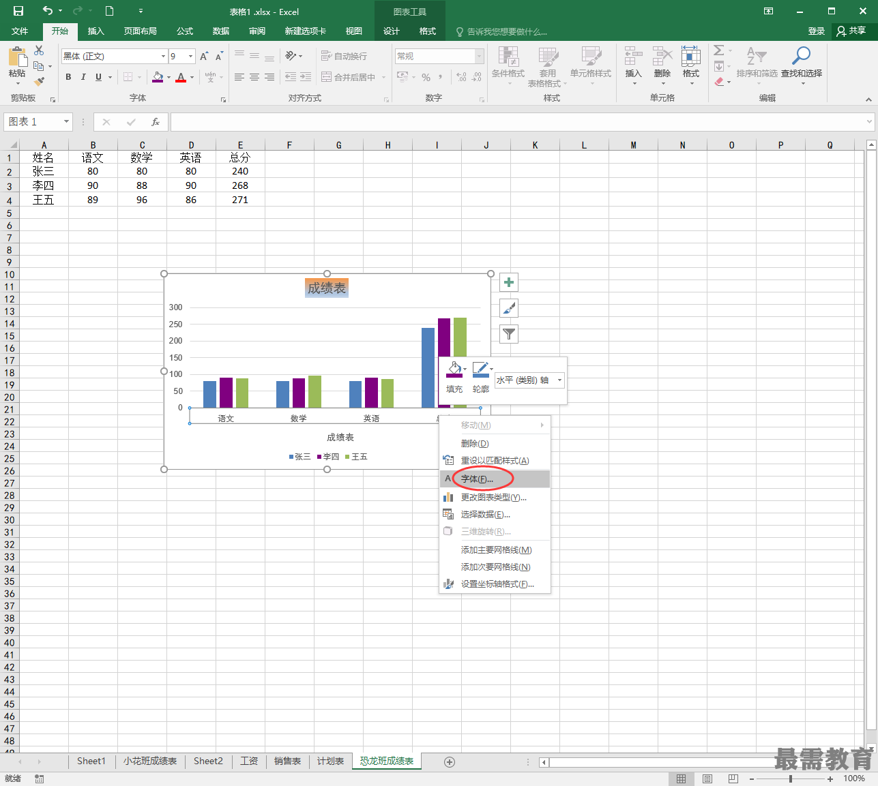Open the number format dropdown (常规)
This screenshot has height=786, width=878.
(480, 56)
